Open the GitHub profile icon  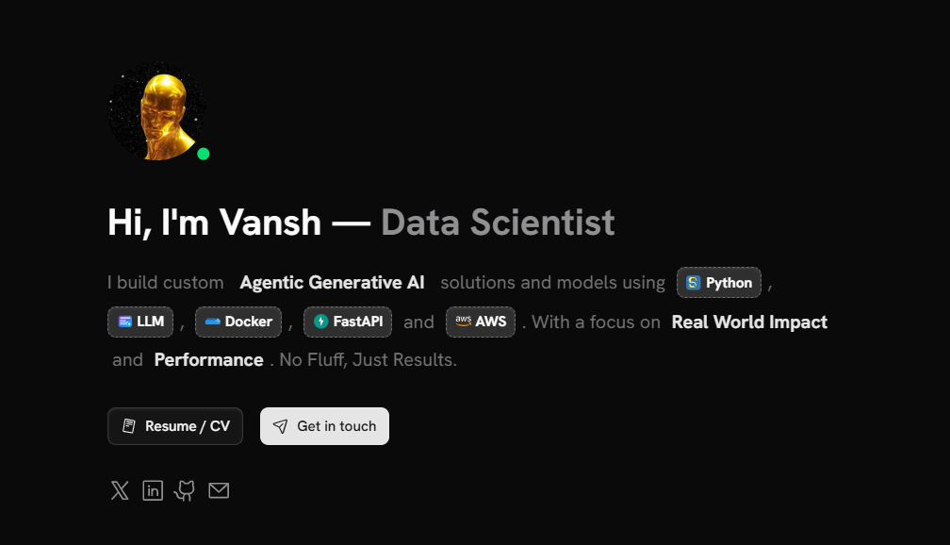click(x=185, y=490)
